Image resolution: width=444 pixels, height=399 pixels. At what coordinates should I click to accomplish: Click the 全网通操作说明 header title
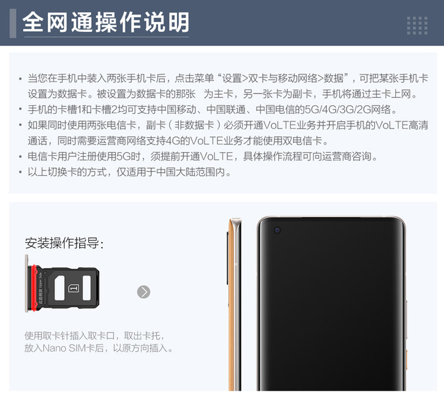pos(106,22)
